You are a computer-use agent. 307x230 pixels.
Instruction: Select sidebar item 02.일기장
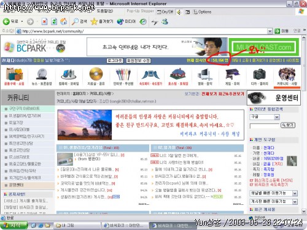(x=16, y=123)
